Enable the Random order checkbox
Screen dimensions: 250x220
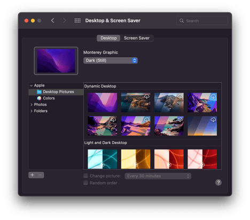(x=85, y=183)
